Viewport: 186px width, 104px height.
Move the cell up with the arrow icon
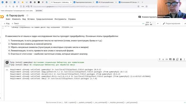coord(160,59)
